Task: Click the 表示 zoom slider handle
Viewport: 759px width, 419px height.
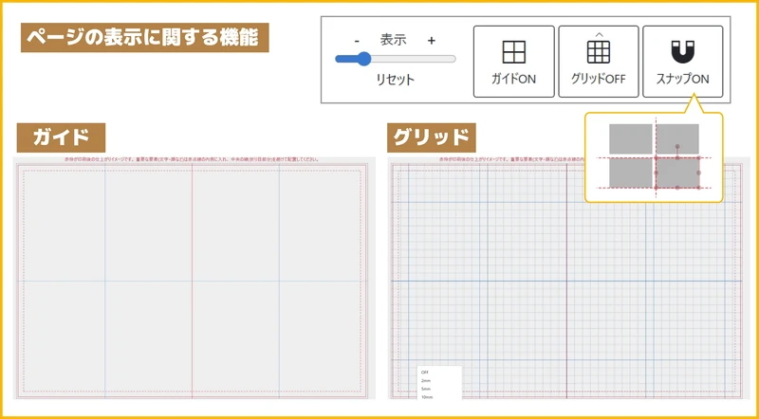Action: pos(363,59)
